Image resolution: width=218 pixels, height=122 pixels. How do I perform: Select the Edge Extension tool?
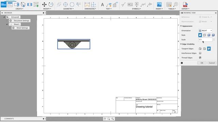click(79, 4)
